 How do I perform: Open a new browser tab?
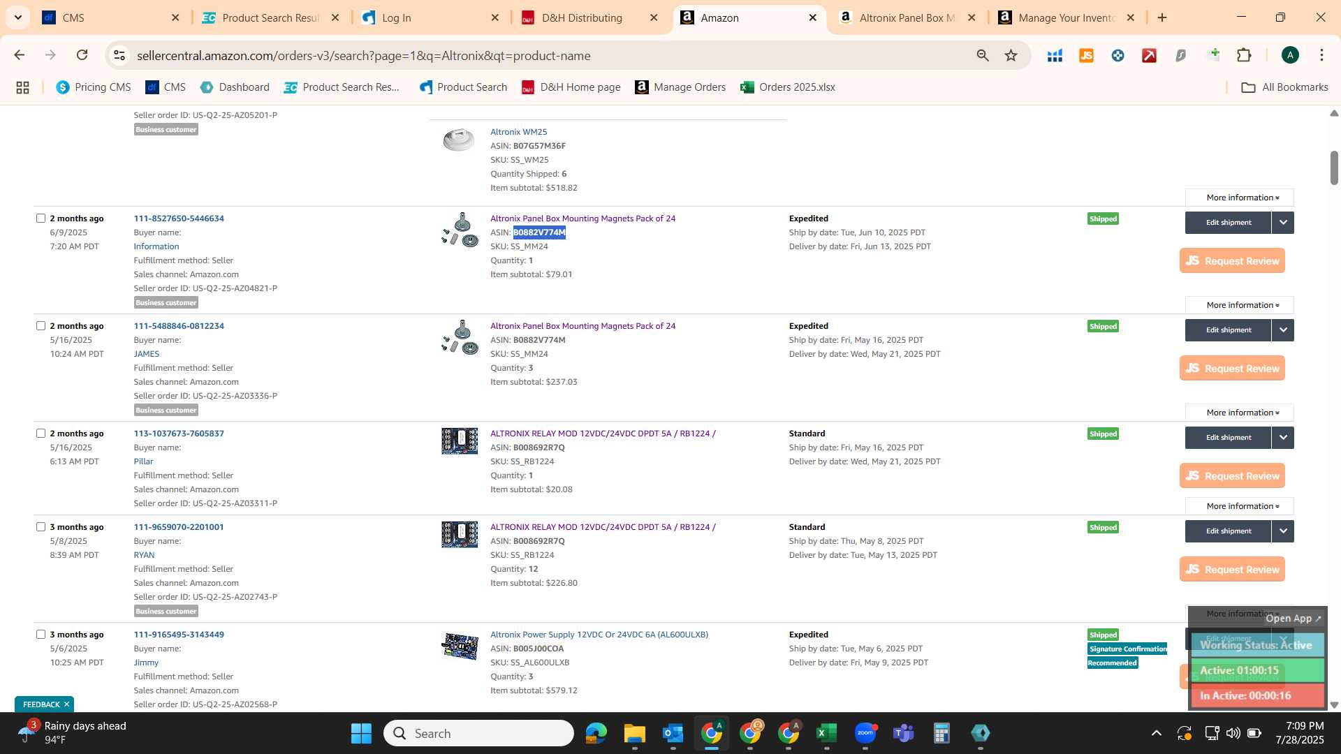[x=1162, y=17]
